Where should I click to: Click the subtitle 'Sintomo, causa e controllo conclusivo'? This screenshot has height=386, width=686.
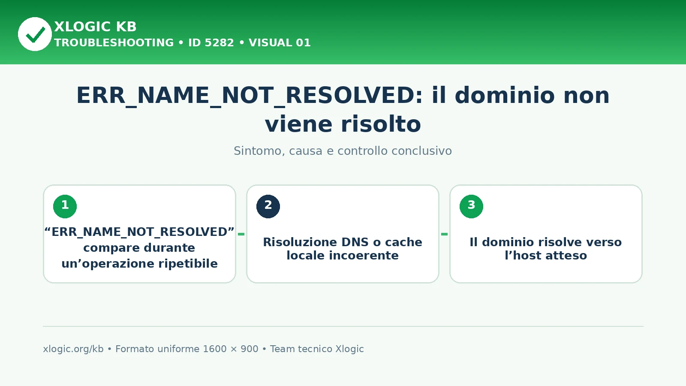click(x=343, y=151)
